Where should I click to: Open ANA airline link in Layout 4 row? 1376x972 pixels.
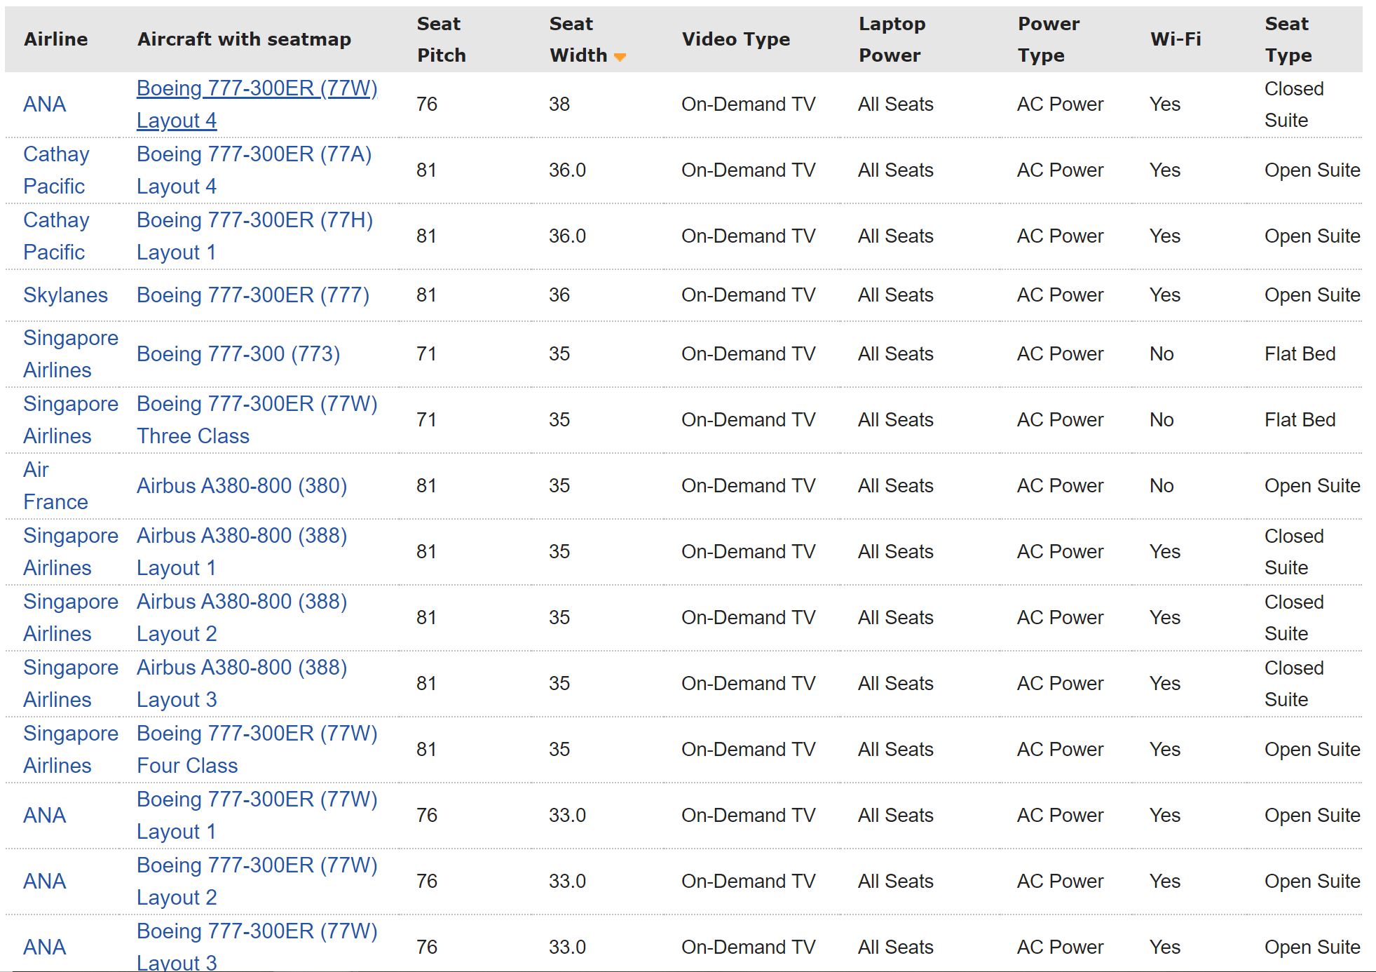[45, 104]
